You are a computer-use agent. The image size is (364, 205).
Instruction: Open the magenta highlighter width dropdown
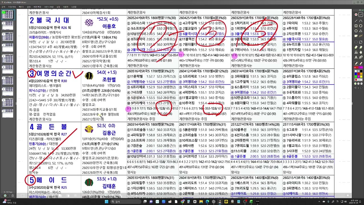(x=361, y=67)
